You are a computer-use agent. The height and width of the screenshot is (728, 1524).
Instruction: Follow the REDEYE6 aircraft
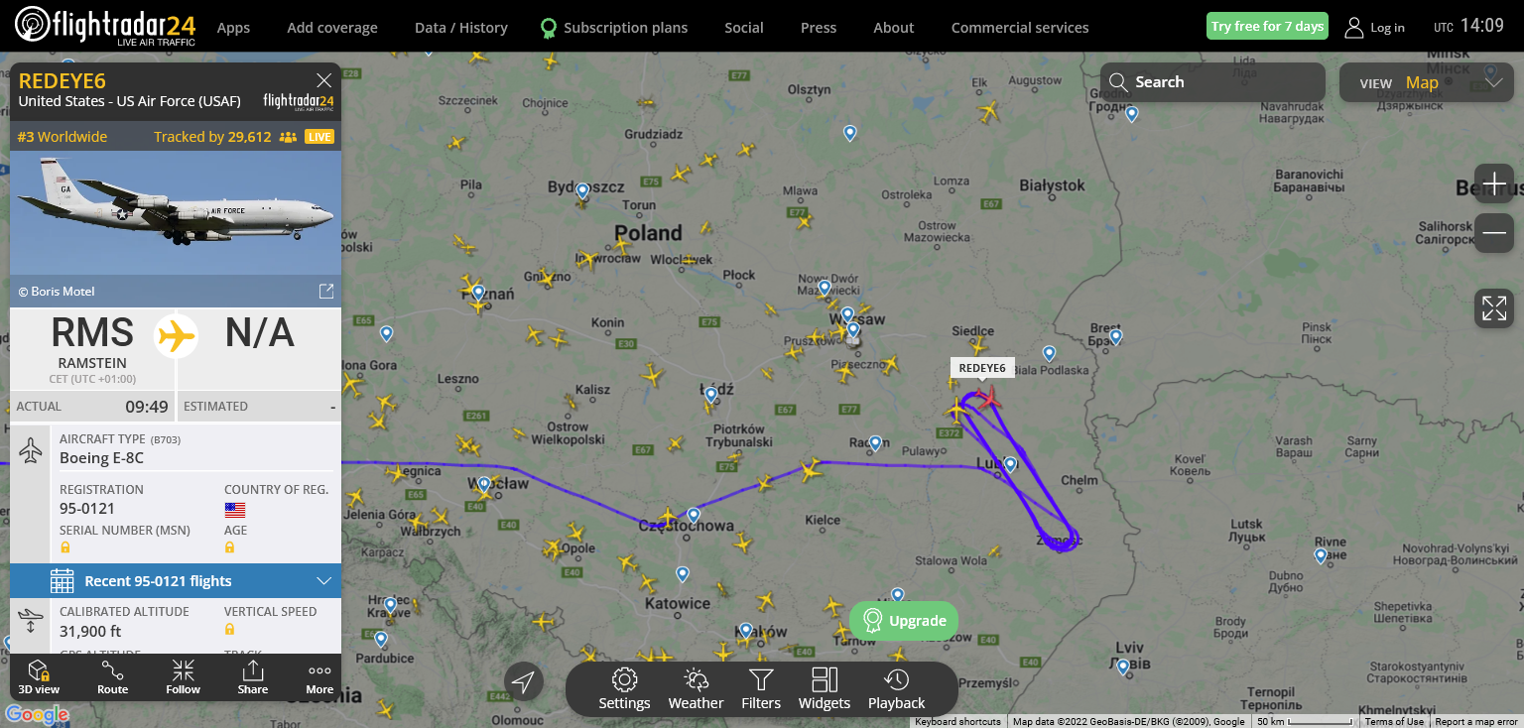pyautogui.click(x=183, y=676)
